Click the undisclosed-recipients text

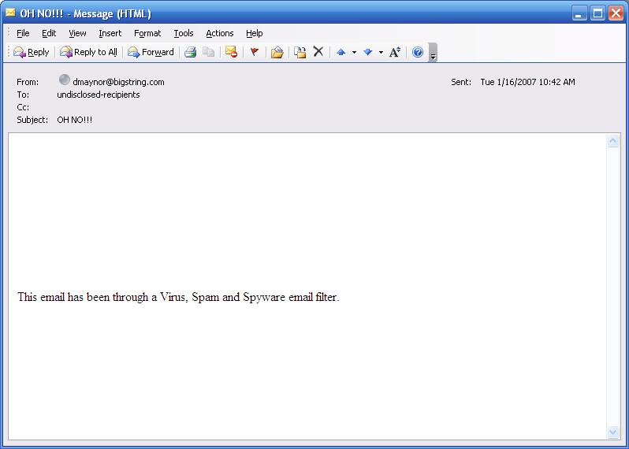pos(99,95)
